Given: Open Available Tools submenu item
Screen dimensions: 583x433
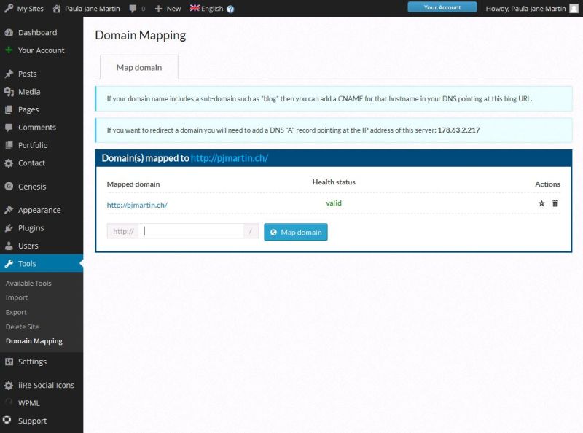Looking at the screenshot, I should point(28,283).
